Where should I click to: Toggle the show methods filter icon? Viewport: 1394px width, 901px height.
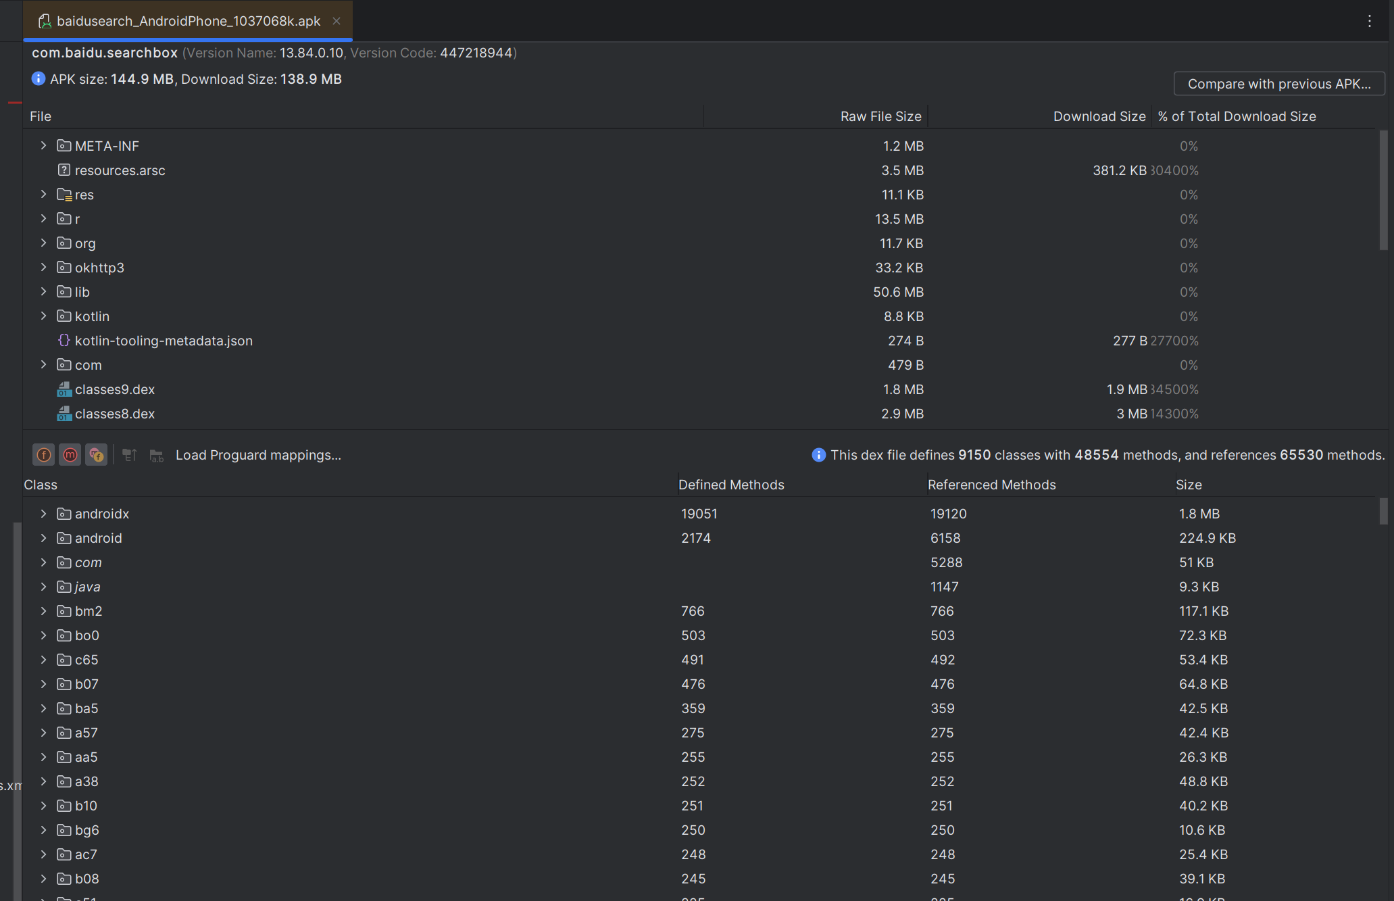70,455
